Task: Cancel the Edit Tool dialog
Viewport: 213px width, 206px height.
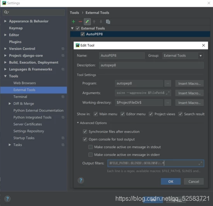Action: [x=194, y=182]
